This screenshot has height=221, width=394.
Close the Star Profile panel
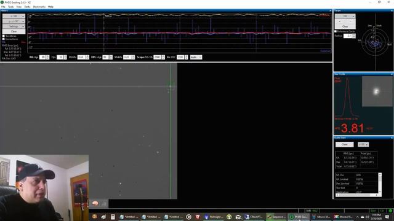[x=392, y=74]
